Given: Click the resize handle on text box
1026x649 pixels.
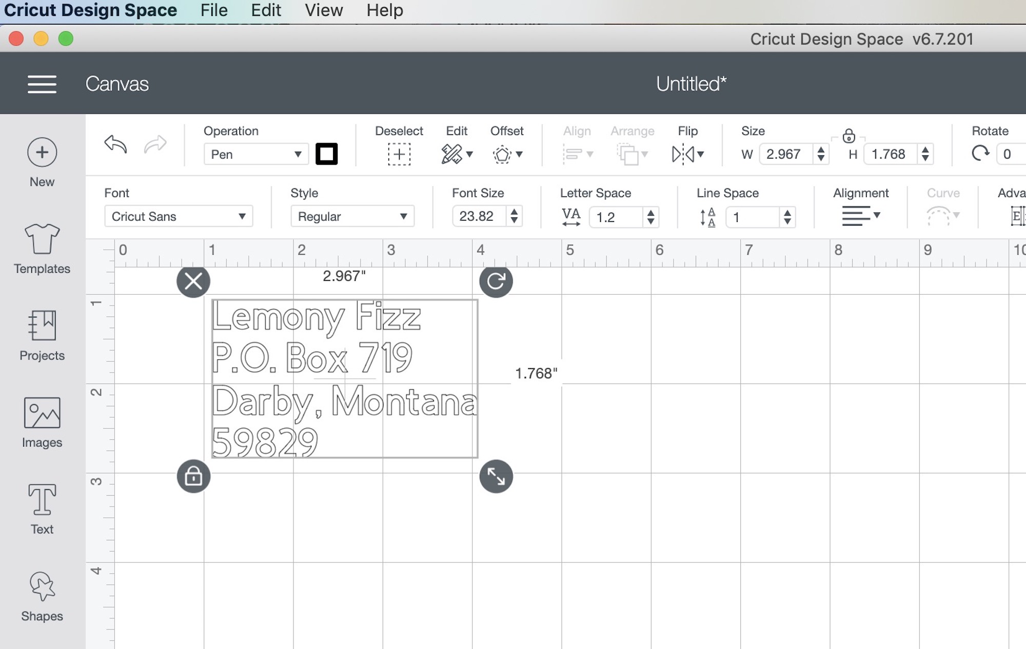Looking at the screenshot, I should click(x=496, y=476).
